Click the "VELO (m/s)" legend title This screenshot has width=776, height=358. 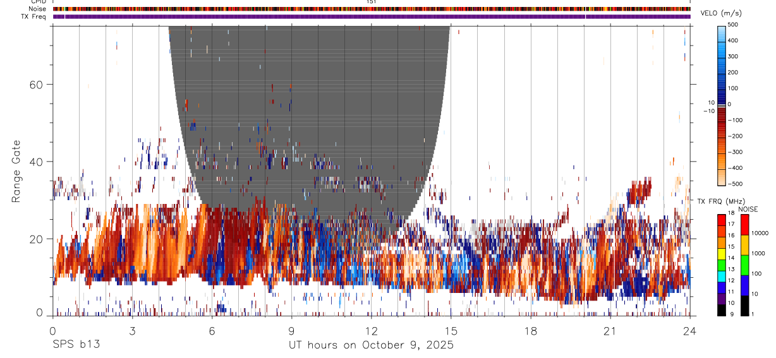721,13
